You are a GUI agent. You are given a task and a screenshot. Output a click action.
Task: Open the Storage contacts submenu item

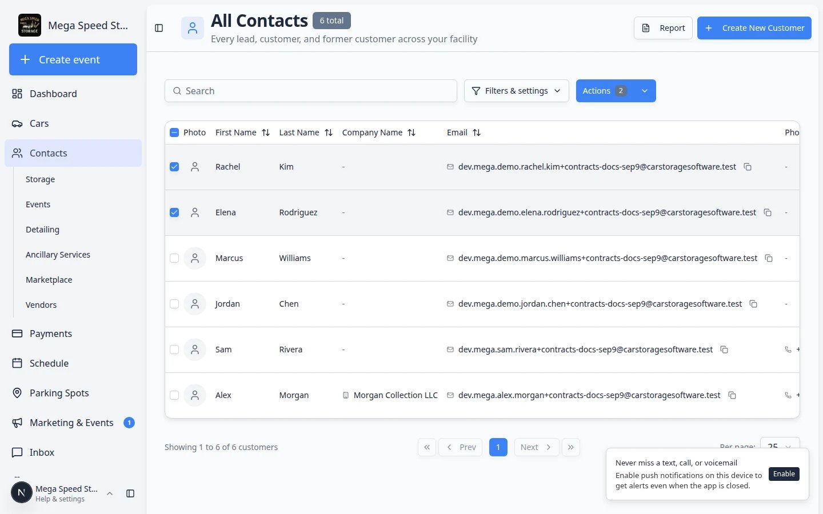coord(78,179)
